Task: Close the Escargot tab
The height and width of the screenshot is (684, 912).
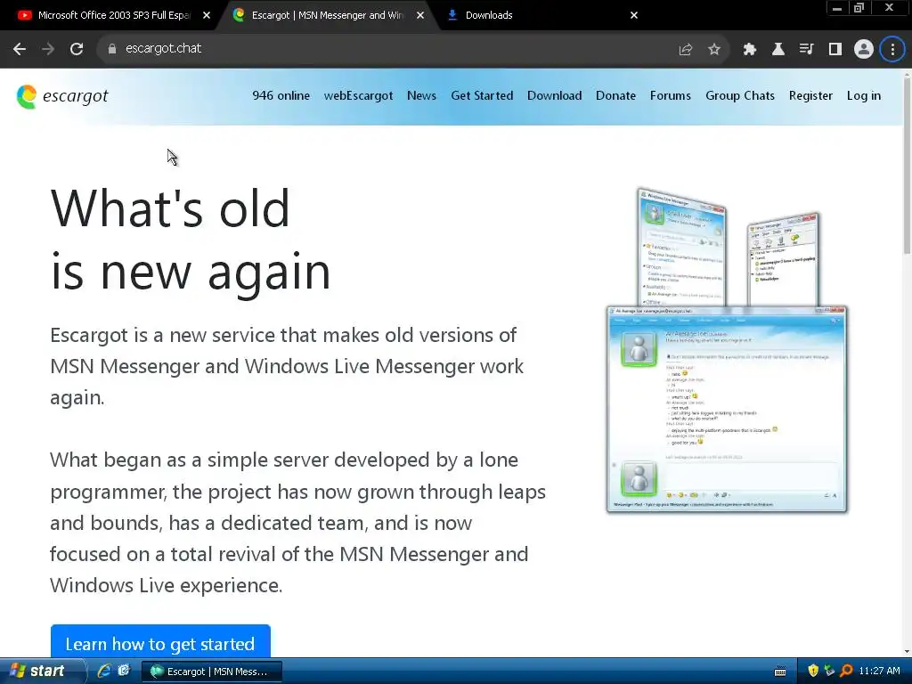Action: [x=420, y=15]
